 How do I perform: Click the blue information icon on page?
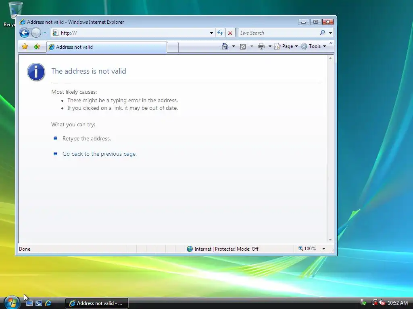pos(36,72)
